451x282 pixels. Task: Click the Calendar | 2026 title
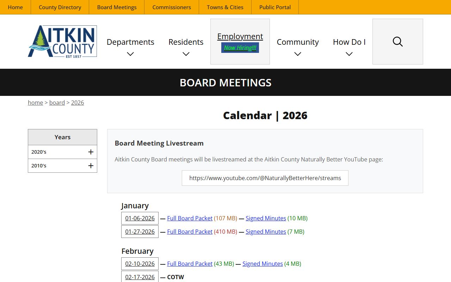(x=265, y=115)
